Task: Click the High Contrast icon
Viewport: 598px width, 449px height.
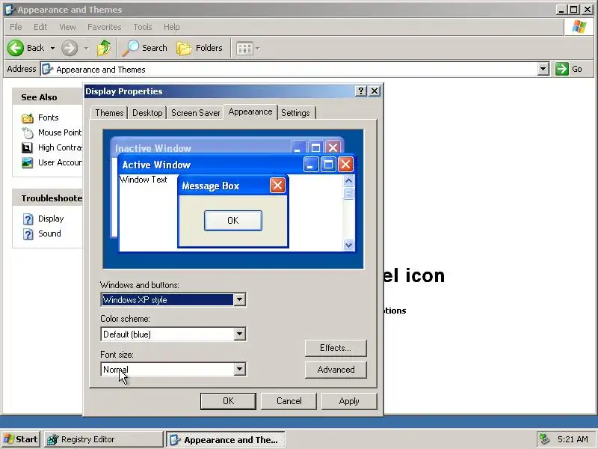Action: coord(27,147)
